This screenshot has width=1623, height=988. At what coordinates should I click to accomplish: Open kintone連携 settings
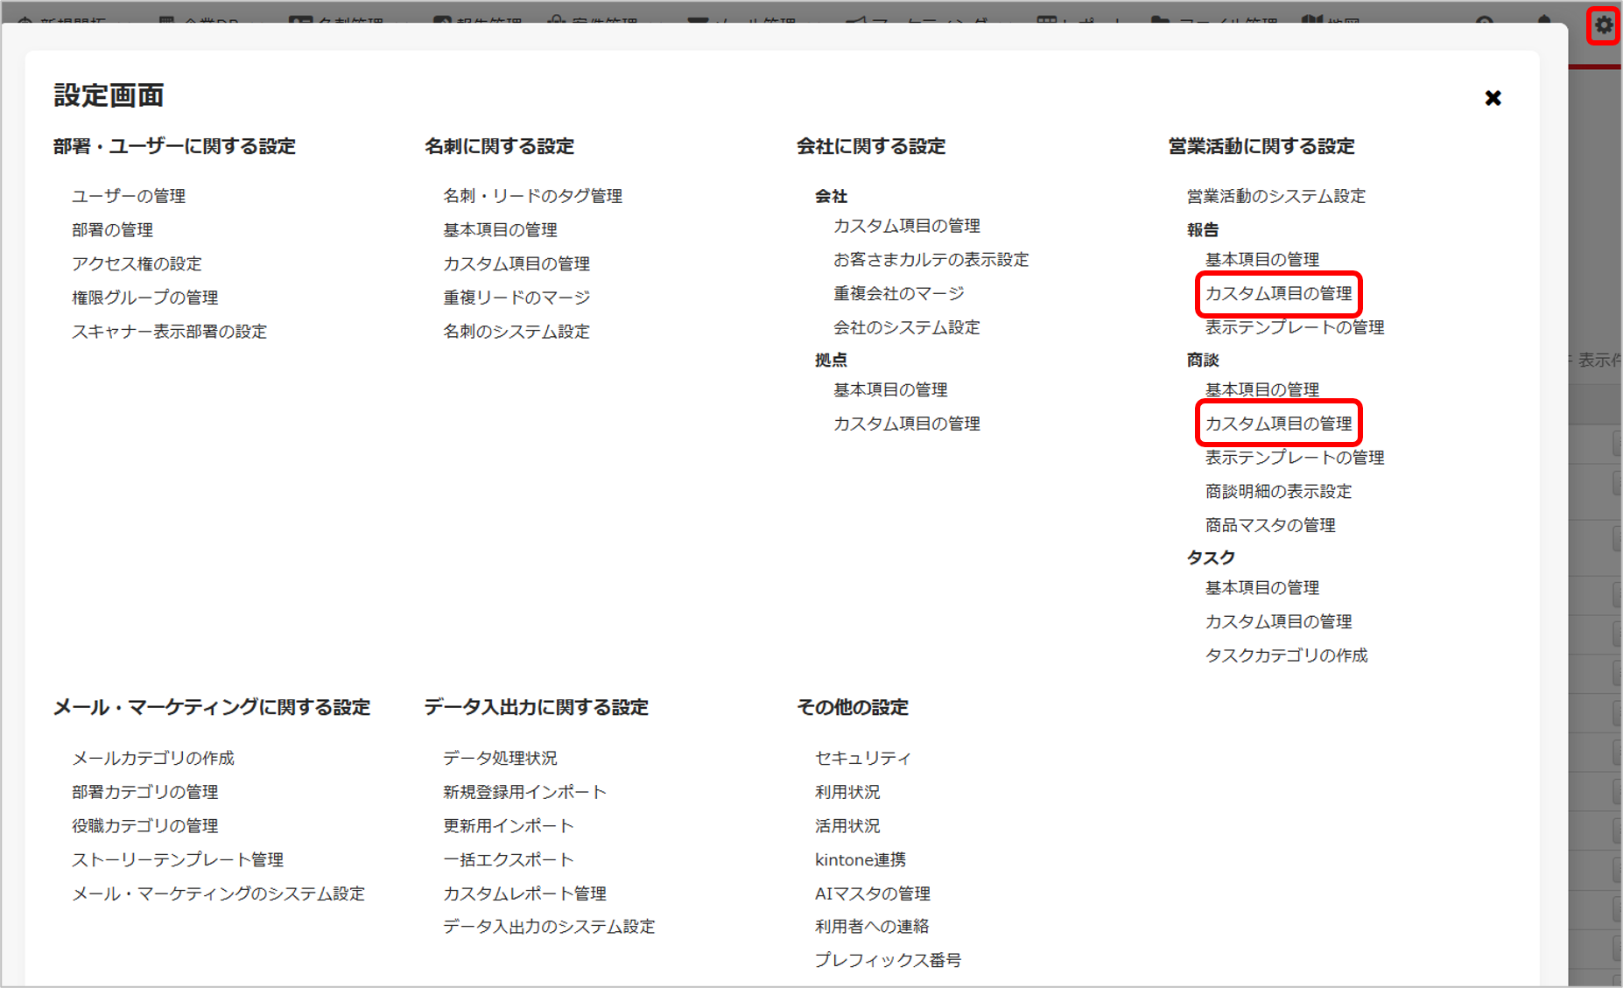(860, 859)
